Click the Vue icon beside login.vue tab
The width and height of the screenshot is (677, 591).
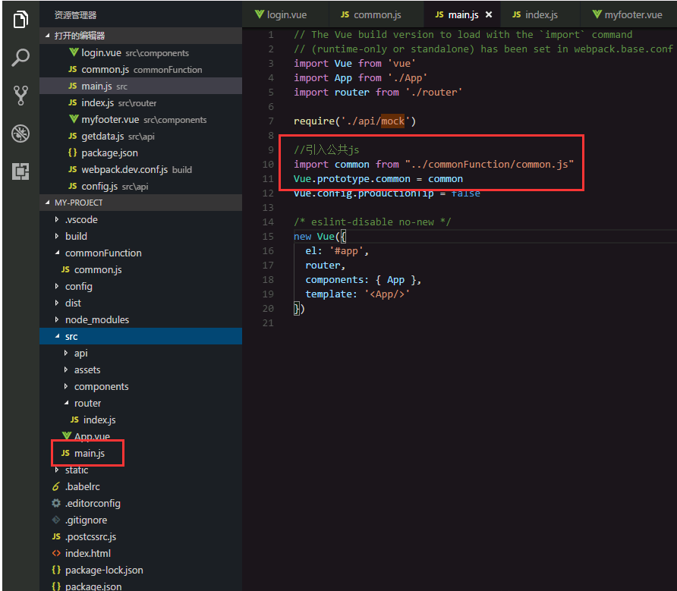tap(260, 14)
